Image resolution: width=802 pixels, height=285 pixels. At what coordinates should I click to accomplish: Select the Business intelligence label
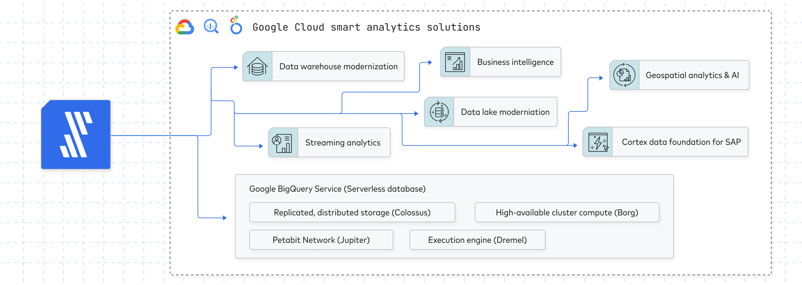(515, 62)
